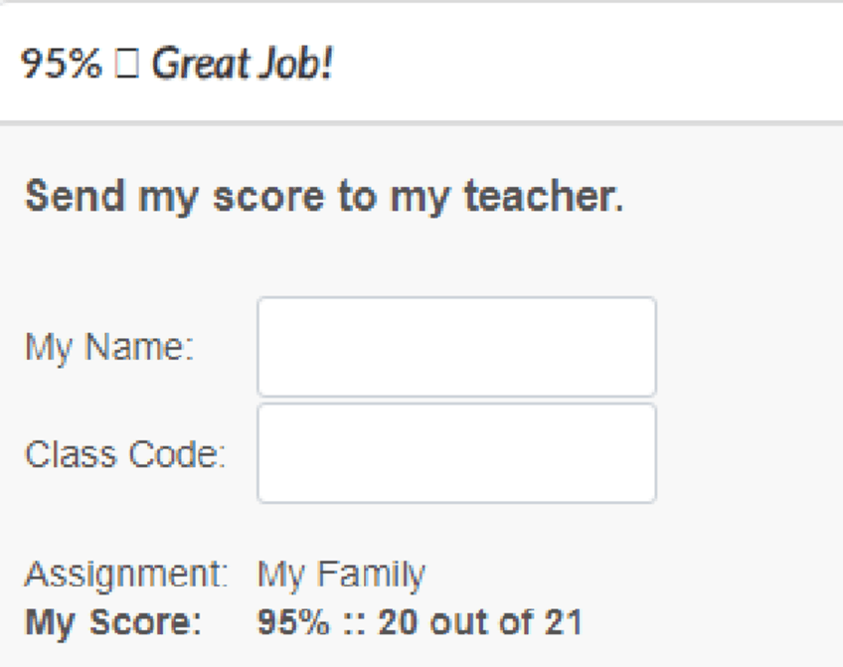Click the word teacher in the heading
This screenshot has width=843, height=667.
click(543, 196)
